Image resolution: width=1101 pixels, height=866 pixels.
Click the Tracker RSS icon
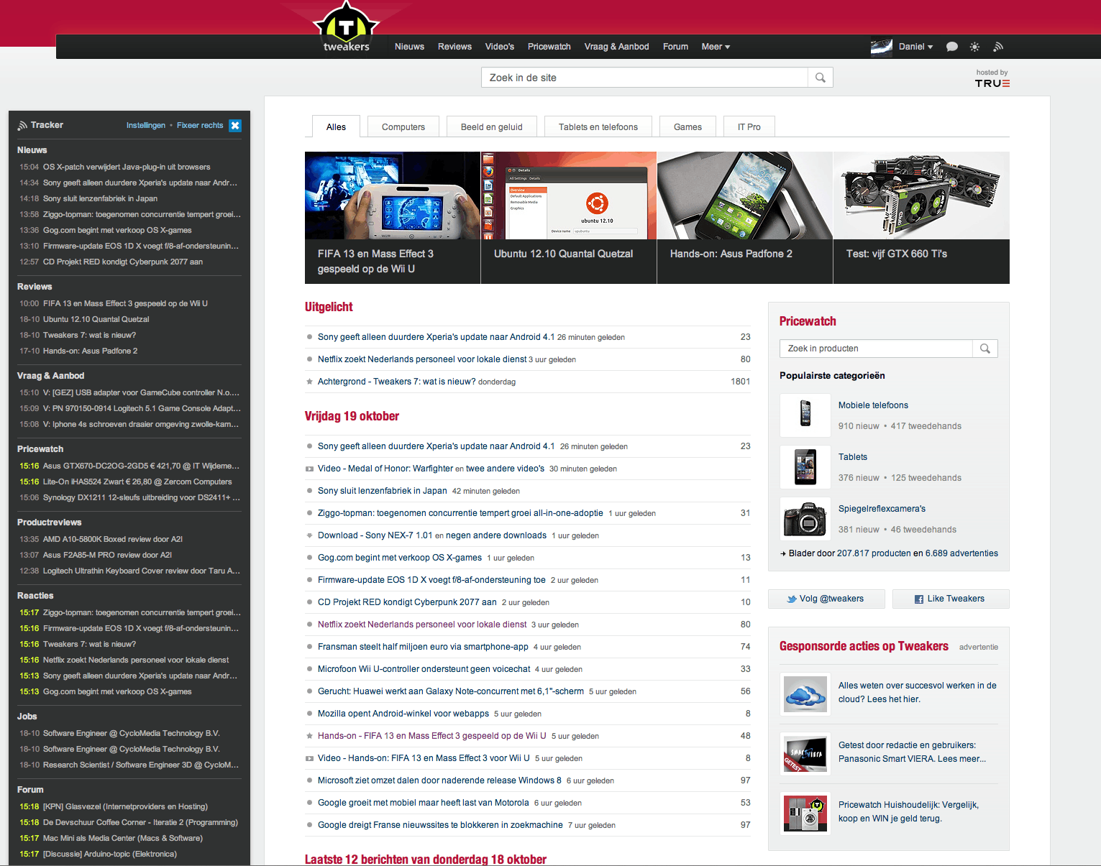tap(23, 125)
